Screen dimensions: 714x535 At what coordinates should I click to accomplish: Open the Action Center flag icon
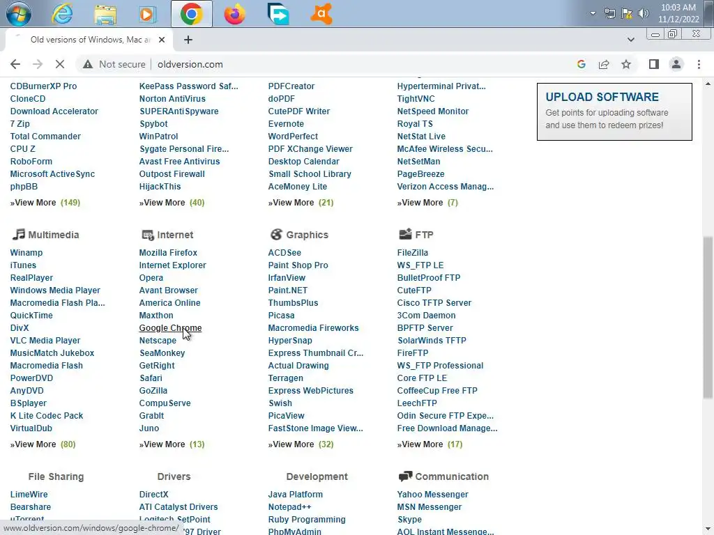pyautogui.click(x=627, y=13)
